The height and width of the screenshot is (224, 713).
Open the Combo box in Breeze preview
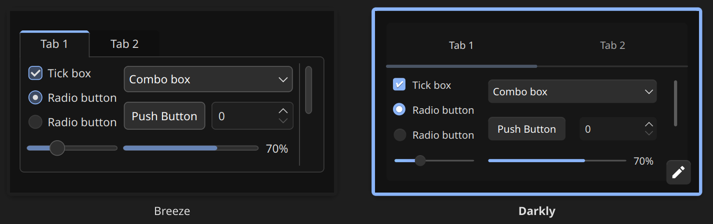click(208, 79)
